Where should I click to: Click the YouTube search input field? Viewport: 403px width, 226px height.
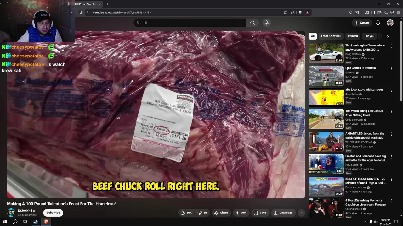[190, 23]
